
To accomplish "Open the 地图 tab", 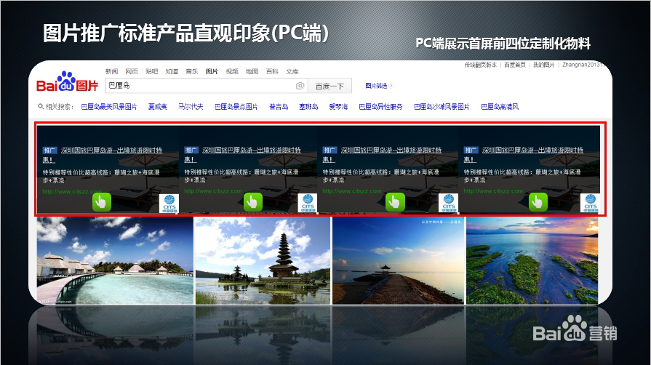I will coord(252,71).
